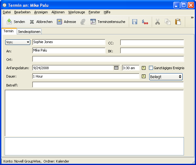Click the Konto: Novell GroupWise status text
Screen dimensions: 196x165
pos(22,161)
